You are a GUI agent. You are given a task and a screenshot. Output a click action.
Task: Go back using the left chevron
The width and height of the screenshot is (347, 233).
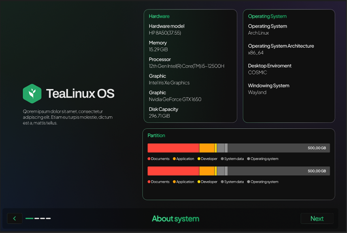coord(15,218)
